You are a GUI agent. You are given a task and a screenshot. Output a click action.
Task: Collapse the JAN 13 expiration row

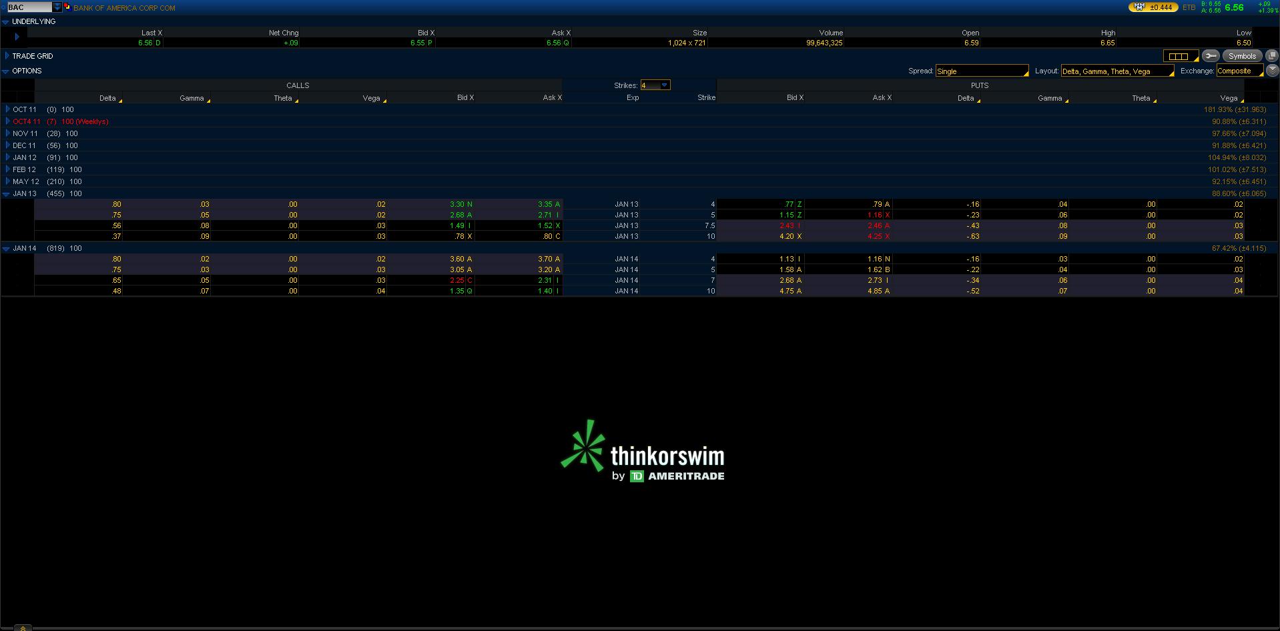click(x=6, y=194)
